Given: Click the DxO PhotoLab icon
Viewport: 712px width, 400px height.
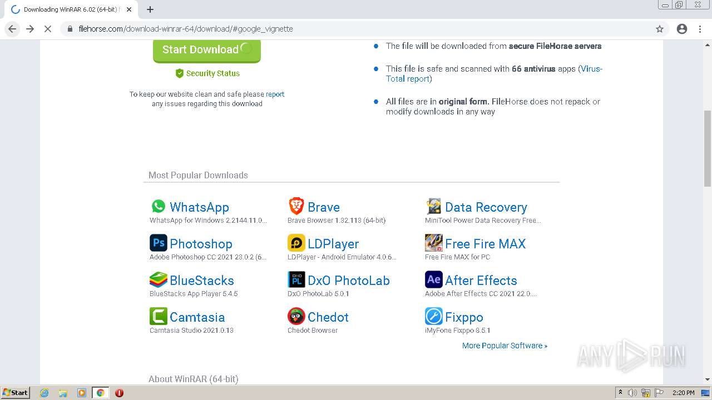Looking at the screenshot, I should point(296,280).
